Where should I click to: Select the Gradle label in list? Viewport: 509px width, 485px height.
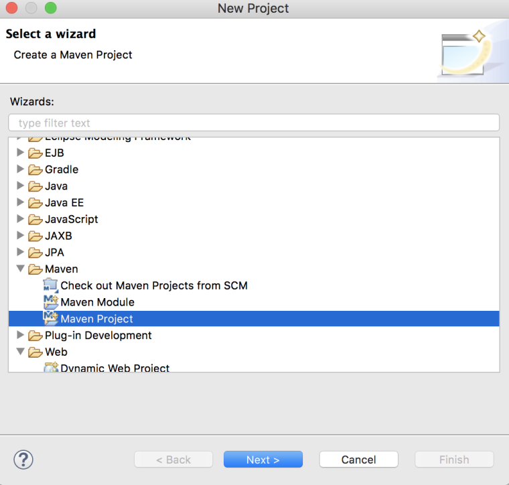[x=62, y=169]
